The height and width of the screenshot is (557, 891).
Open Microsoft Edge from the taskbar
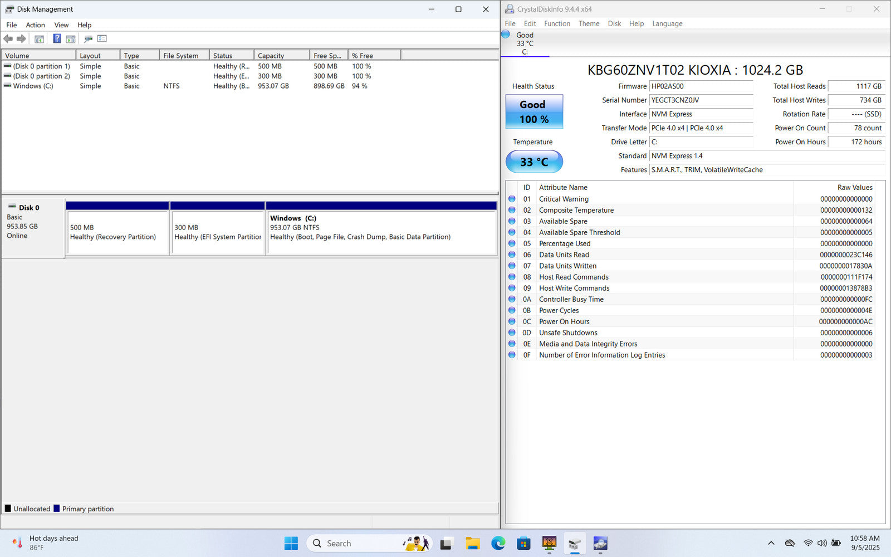coord(498,543)
